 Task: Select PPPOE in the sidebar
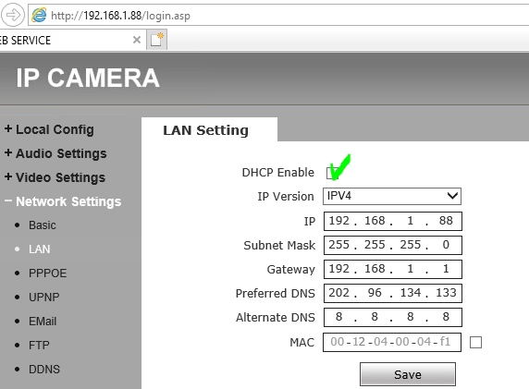pyautogui.click(x=47, y=274)
